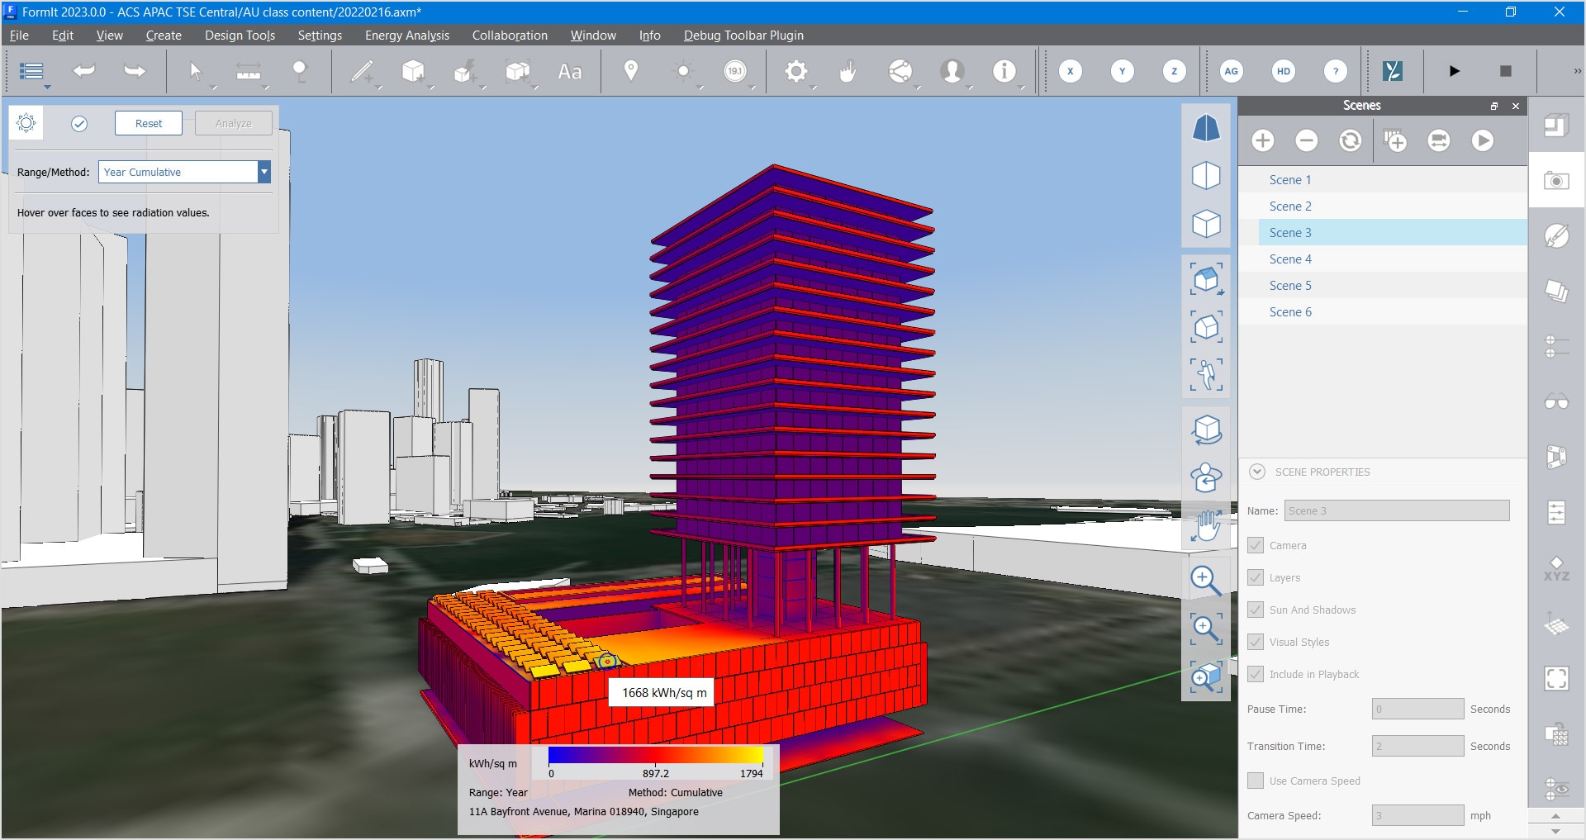
Task: Toggle the Camera checkbox in Scene Properties
Action: [x=1256, y=545]
